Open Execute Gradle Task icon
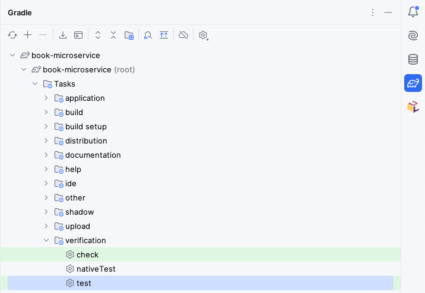The height and width of the screenshot is (293, 425). pos(78,35)
